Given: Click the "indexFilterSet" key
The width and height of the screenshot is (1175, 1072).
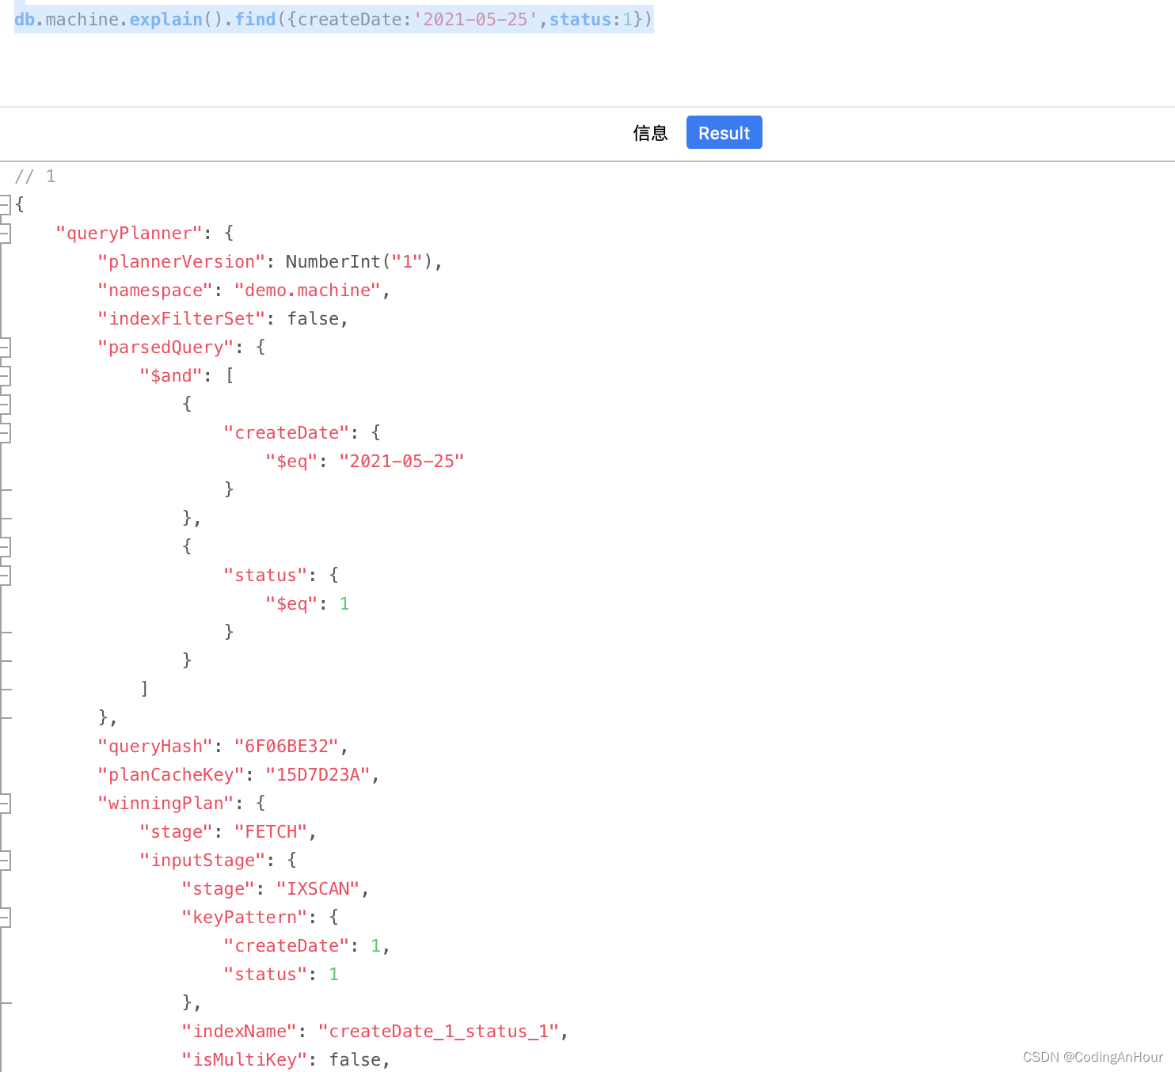Looking at the screenshot, I should [181, 318].
